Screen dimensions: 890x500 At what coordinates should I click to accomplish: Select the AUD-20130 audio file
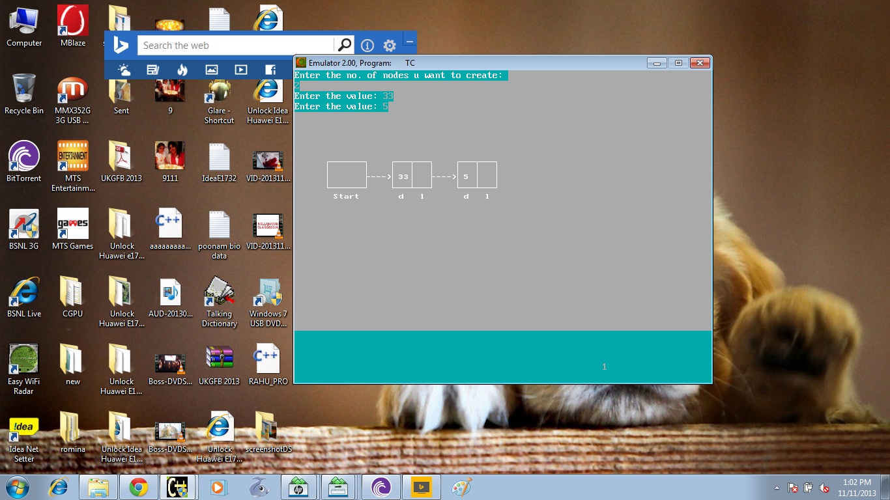tap(170, 298)
